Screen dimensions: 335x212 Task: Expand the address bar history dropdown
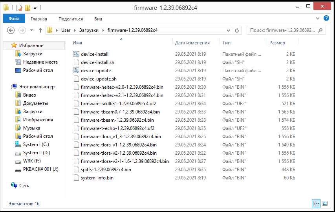coord(228,31)
